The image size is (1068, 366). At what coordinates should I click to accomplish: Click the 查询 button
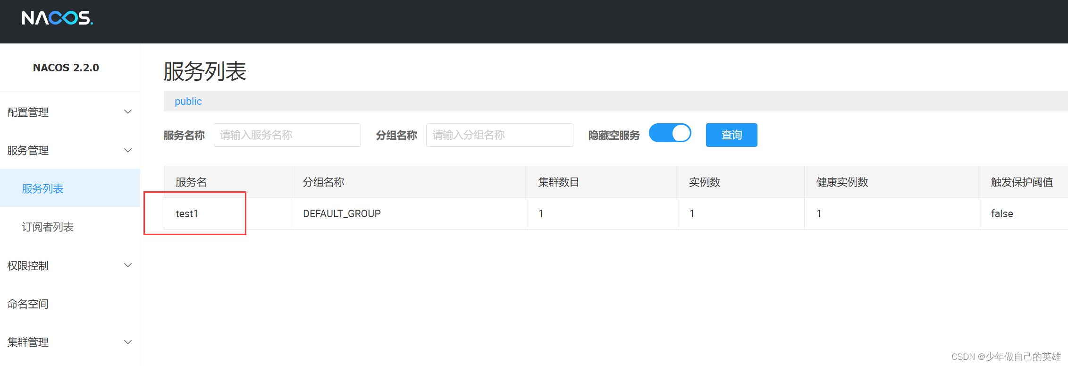coord(732,135)
